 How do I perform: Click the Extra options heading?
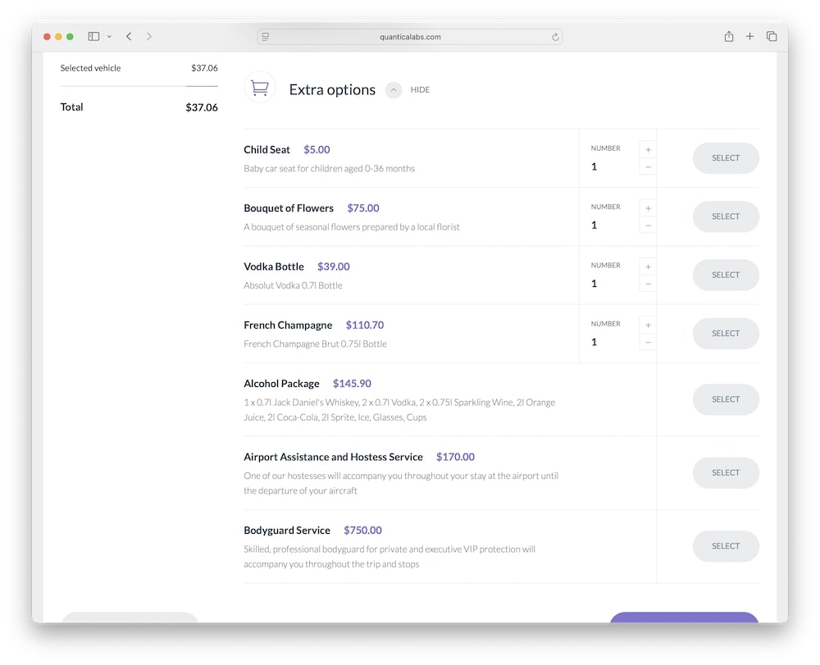tap(332, 90)
